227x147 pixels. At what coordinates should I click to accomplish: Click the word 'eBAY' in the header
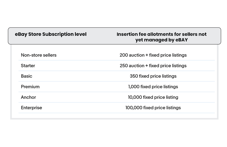[x=182, y=40]
